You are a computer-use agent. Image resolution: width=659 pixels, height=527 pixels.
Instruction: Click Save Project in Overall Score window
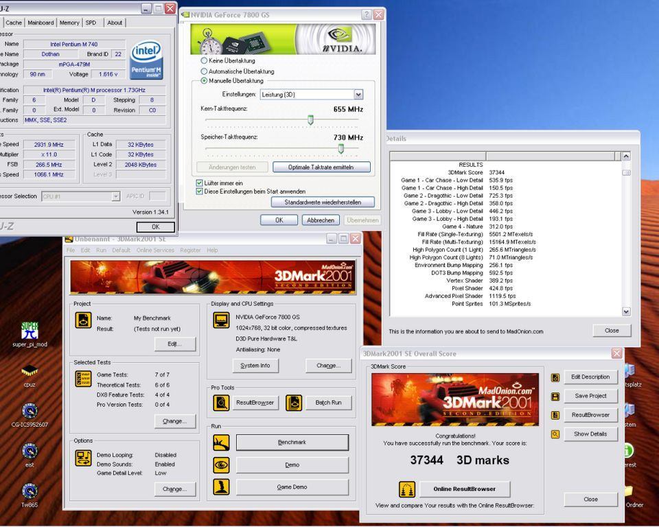pyautogui.click(x=590, y=396)
